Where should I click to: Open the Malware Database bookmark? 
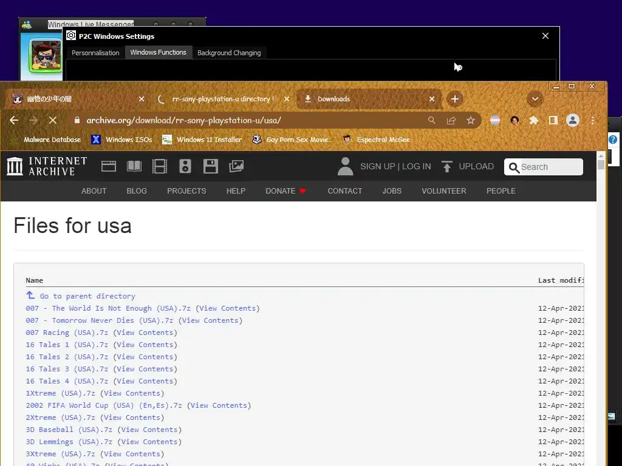click(x=47, y=140)
